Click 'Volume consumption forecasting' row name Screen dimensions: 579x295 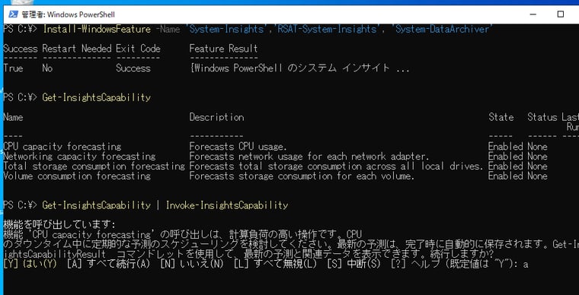(77, 176)
